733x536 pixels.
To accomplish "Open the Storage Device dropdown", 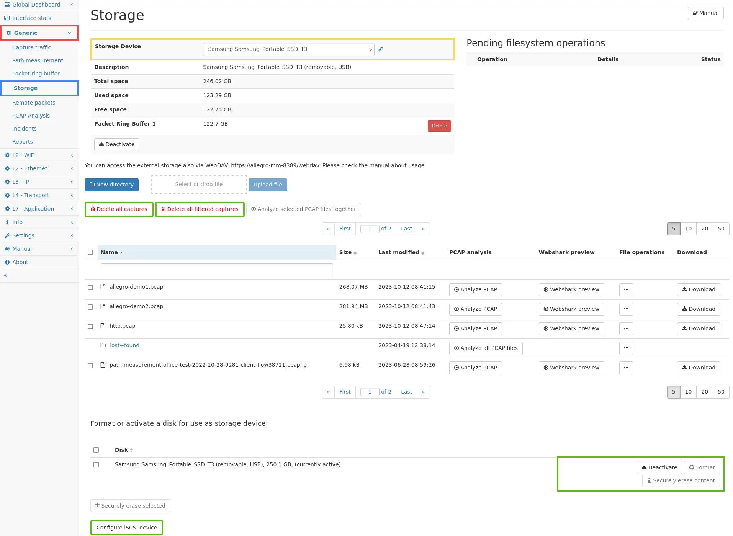I will 288,49.
